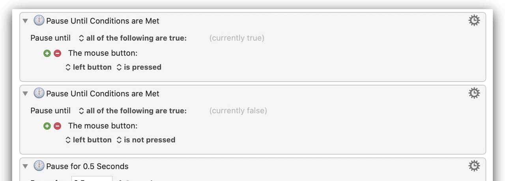Add a condition with second action's green plus
The width and height of the screenshot is (505, 181).
pyautogui.click(x=47, y=126)
